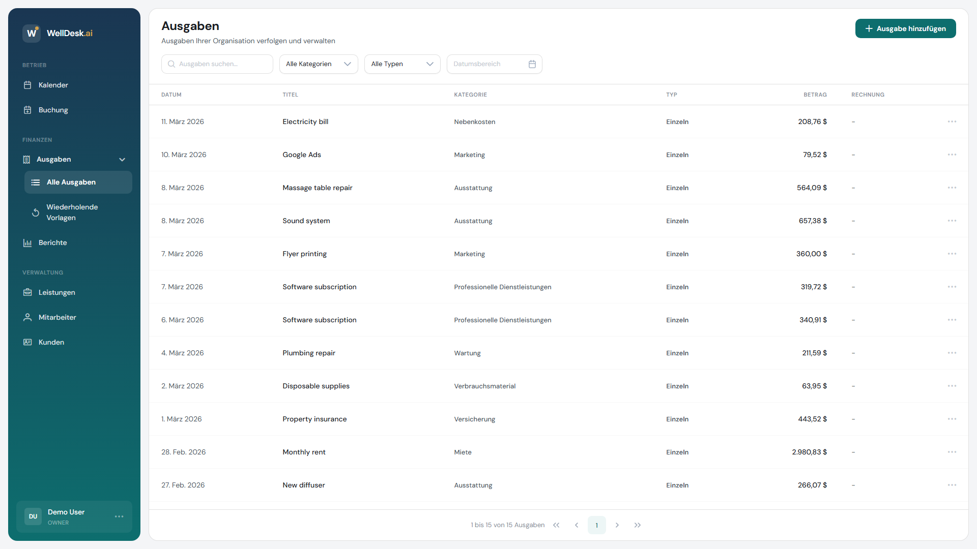Screen dimensions: 977x549
Task: Open the Alle Kategorien dropdown
Action: click(x=319, y=64)
